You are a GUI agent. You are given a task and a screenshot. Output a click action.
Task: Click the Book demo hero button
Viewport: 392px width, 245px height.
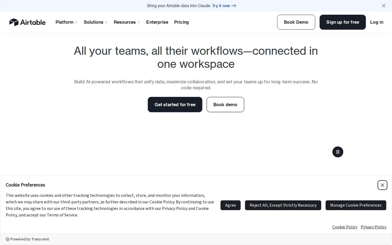click(225, 105)
